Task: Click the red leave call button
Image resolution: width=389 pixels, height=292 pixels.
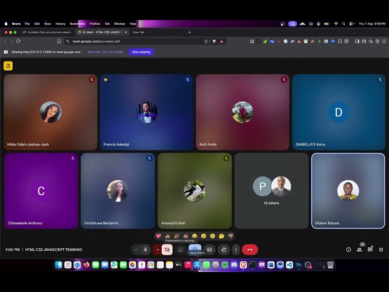Action: tap(250, 249)
